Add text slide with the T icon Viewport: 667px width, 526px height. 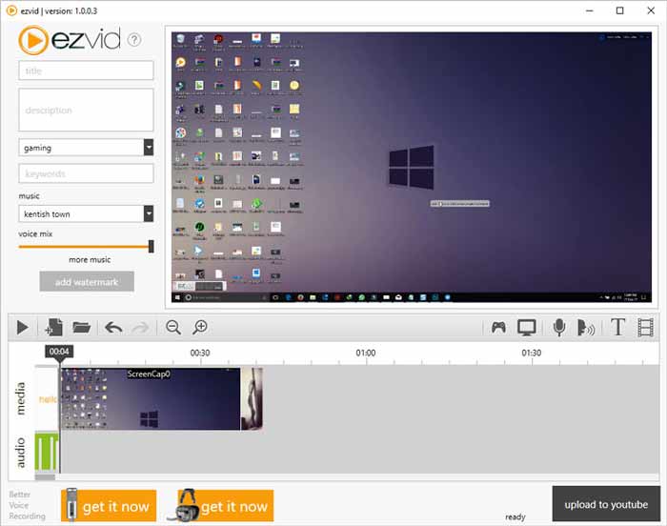click(617, 327)
